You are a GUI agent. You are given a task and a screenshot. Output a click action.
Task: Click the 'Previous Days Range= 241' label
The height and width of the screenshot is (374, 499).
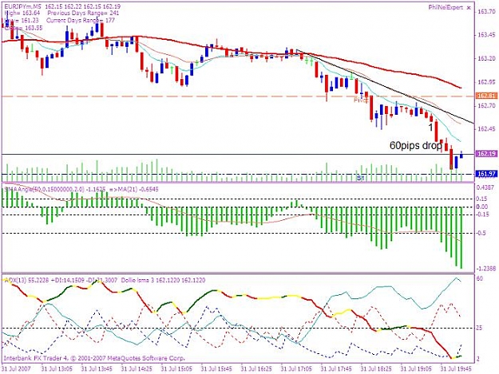(83, 13)
